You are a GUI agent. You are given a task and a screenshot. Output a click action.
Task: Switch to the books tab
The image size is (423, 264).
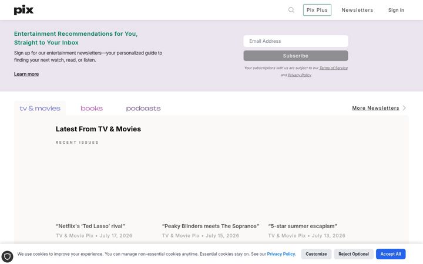[92, 109]
